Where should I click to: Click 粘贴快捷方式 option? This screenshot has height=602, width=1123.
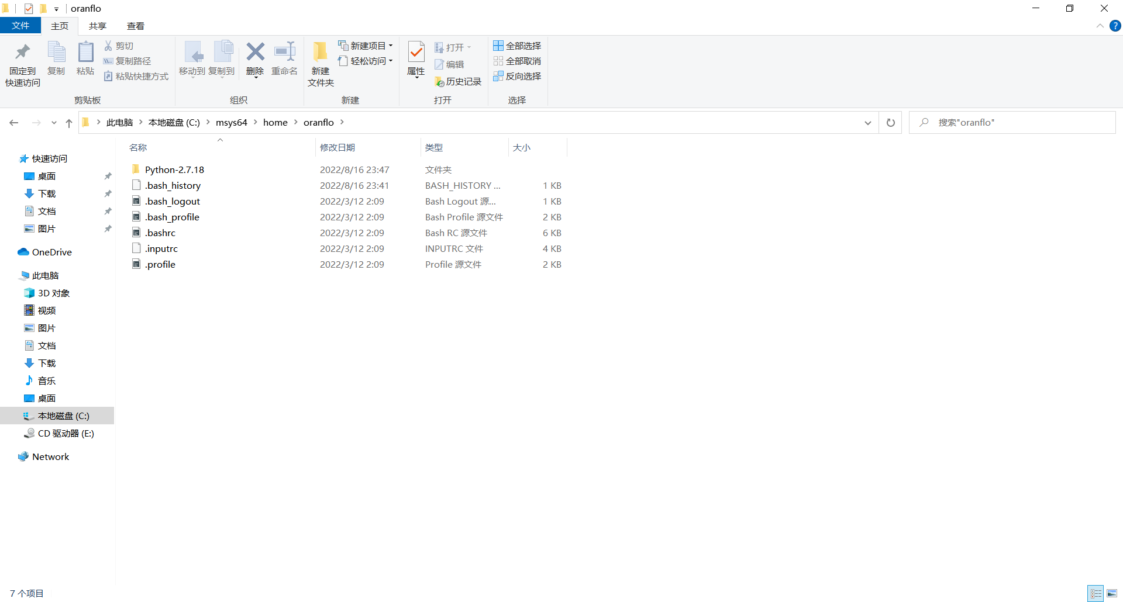136,76
